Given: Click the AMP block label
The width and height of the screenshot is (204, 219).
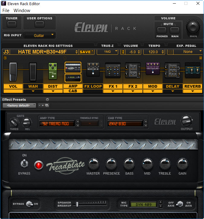Looking at the screenshot, I should [x=73, y=86].
